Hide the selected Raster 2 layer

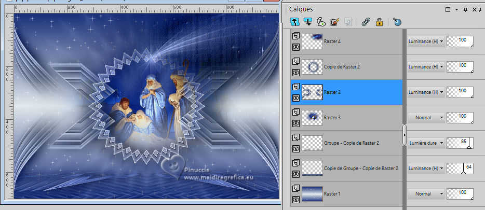point(296,98)
